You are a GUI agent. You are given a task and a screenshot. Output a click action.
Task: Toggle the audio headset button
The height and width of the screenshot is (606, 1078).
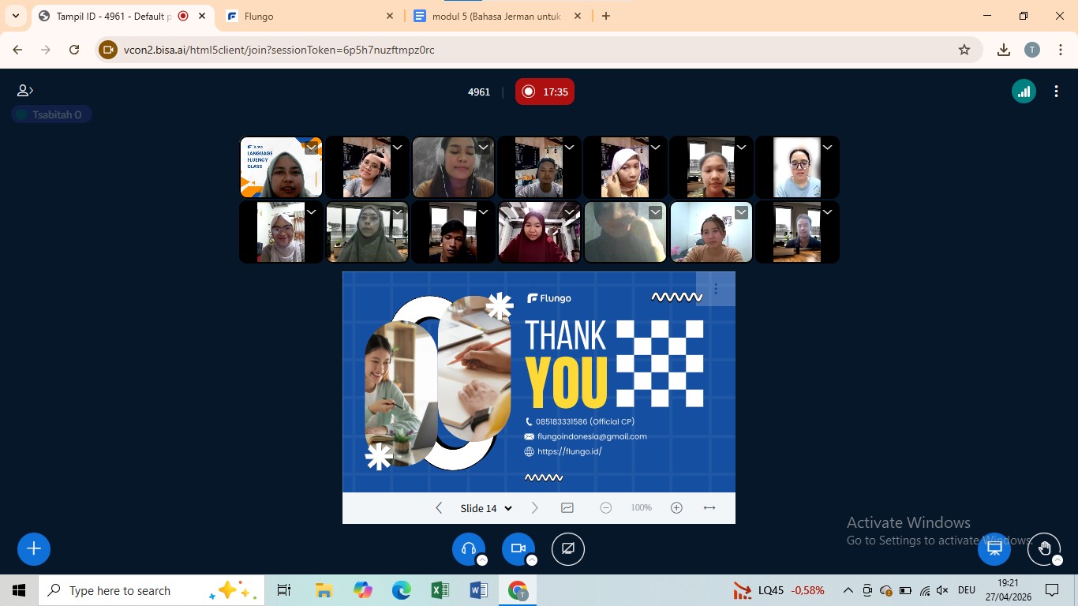tap(469, 549)
